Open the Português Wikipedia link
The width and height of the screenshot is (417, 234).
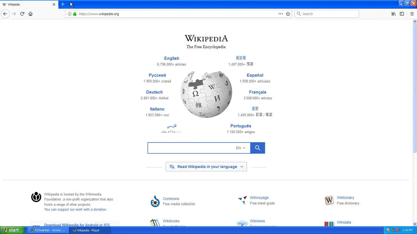241,126
